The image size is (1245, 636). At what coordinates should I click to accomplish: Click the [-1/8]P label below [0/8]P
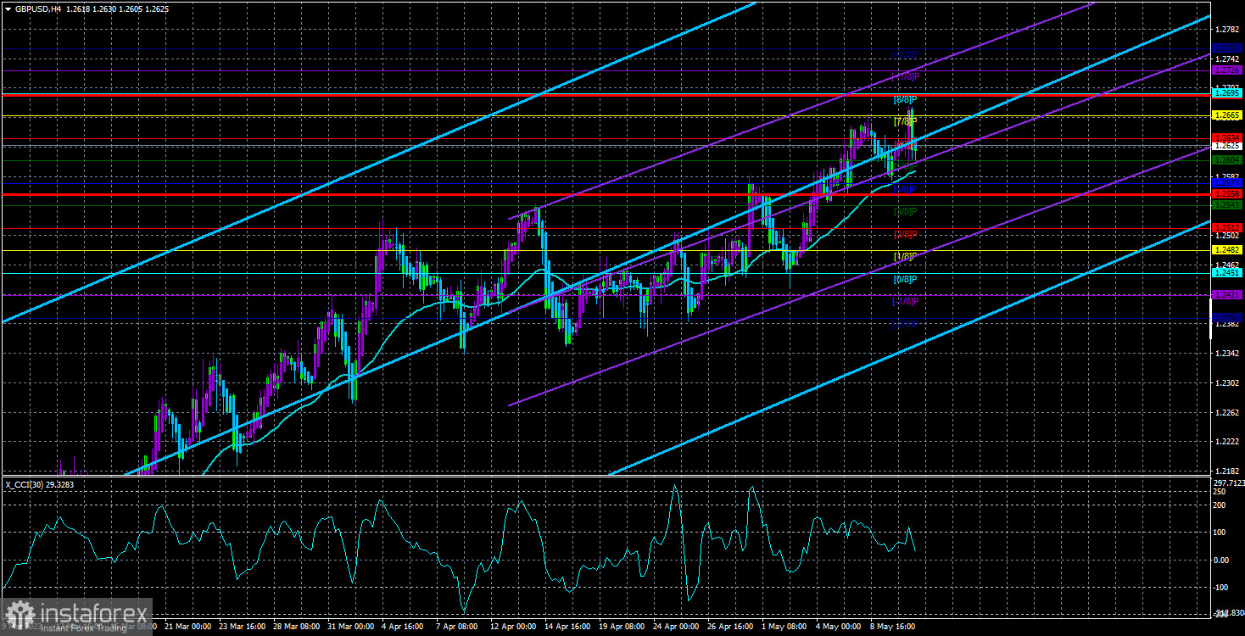(905, 301)
